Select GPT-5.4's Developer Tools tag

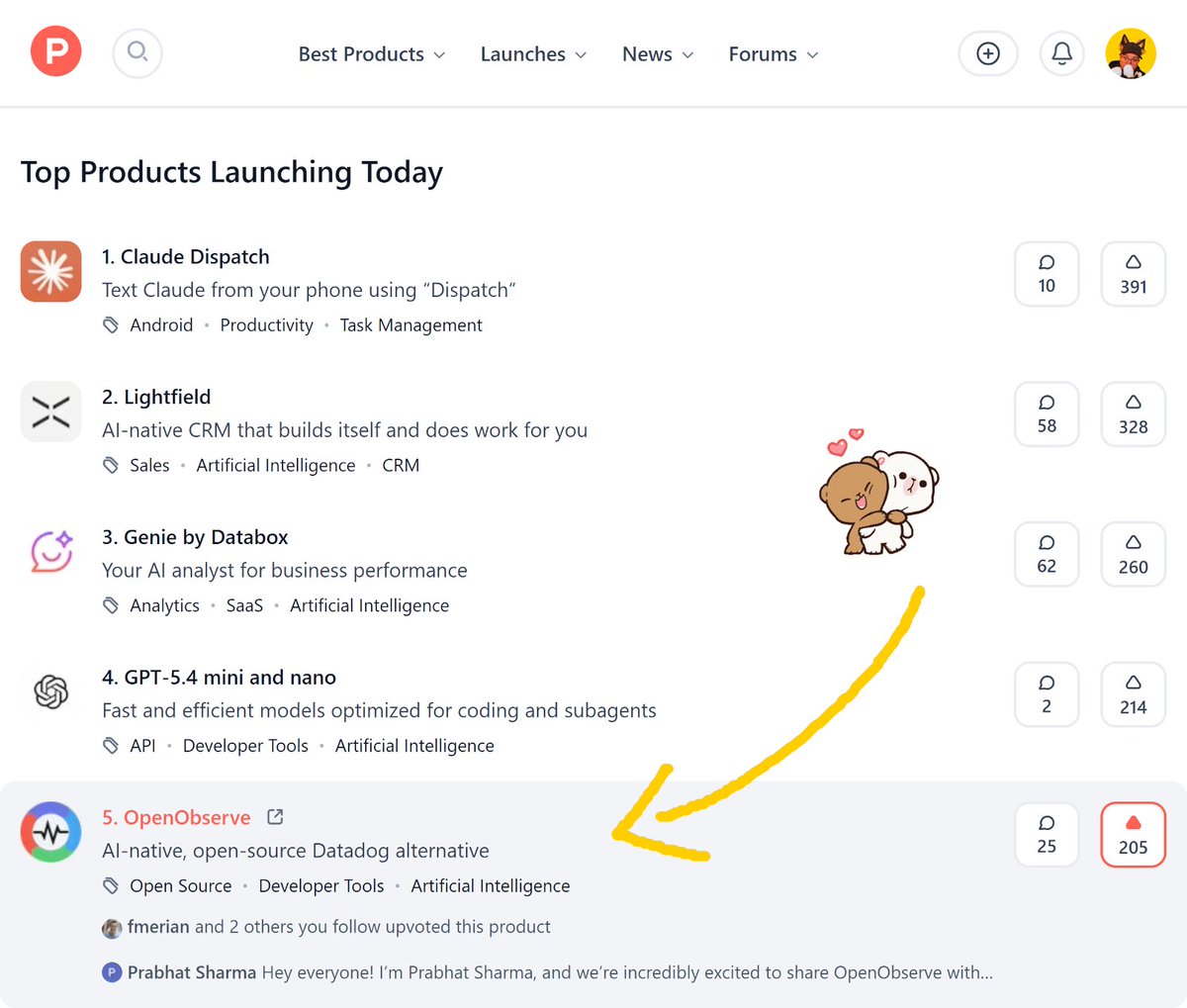[245, 746]
